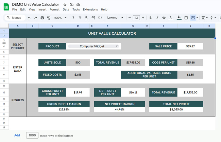
Task: Open the Help menu
Action: pos(104,10)
